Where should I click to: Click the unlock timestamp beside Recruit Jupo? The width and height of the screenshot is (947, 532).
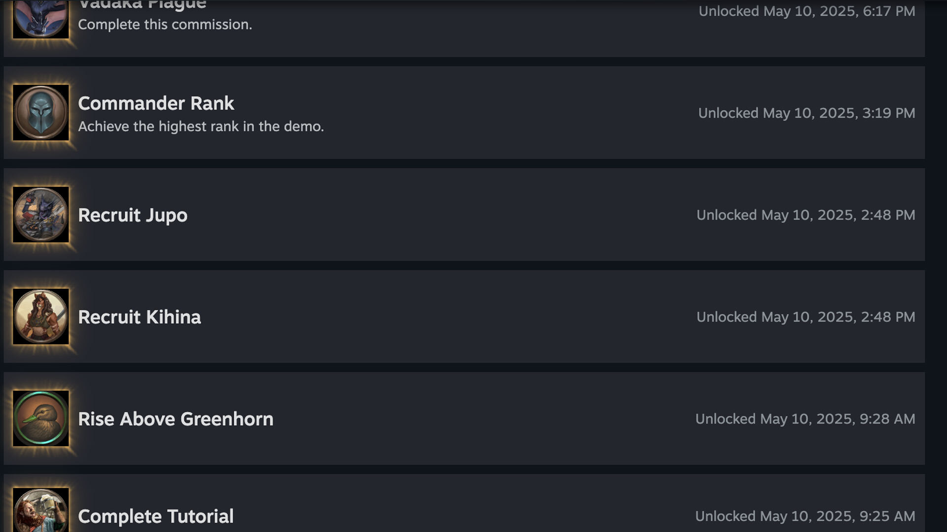point(805,215)
